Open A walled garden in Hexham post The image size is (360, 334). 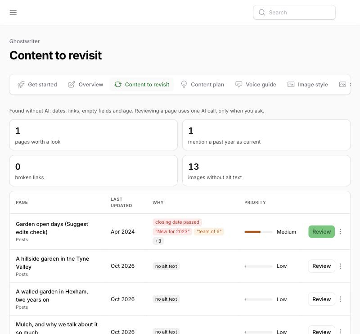click(52, 296)
